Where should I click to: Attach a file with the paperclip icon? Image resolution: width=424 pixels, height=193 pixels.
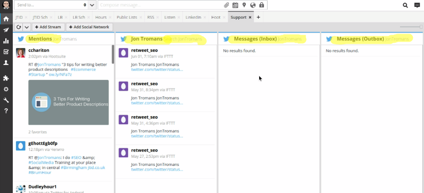click(226, 5)
